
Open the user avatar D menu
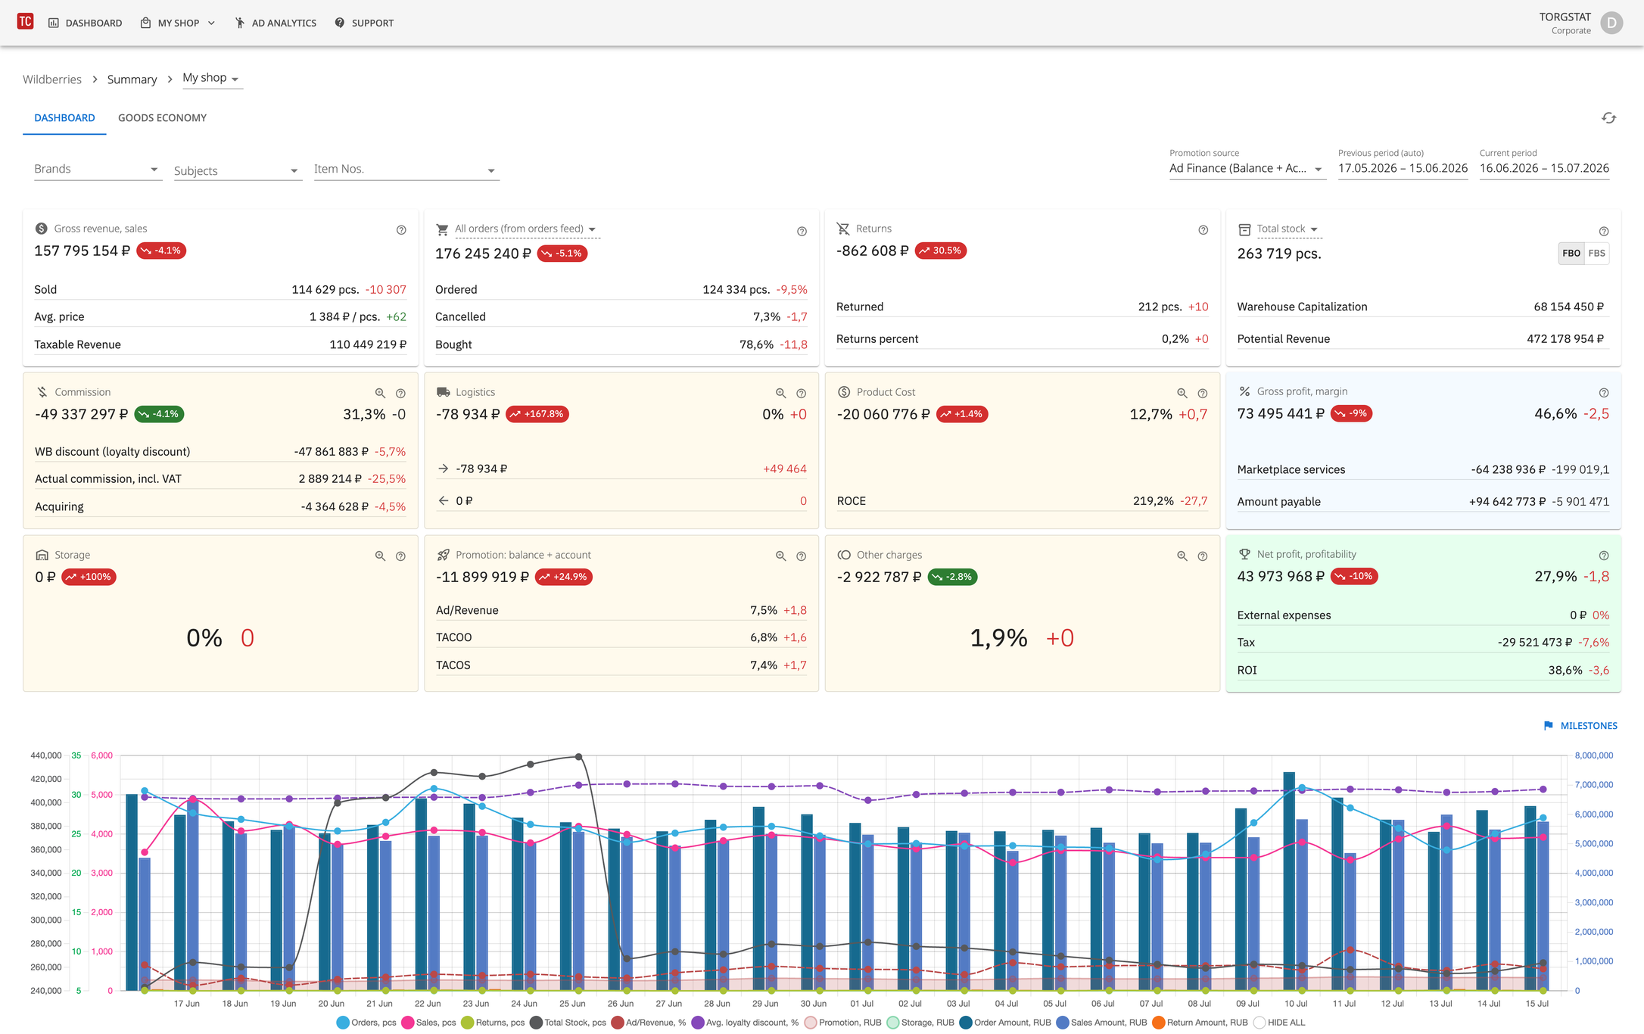tap(1611, 23)
